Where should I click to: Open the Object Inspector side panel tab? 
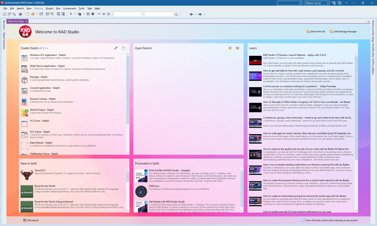pyautogui.click(x=4, y=41)
